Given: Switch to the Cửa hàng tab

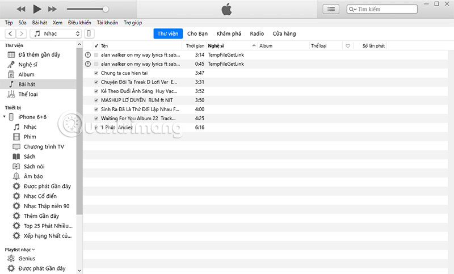Looking at the screenshot, I should pos(284,33).
